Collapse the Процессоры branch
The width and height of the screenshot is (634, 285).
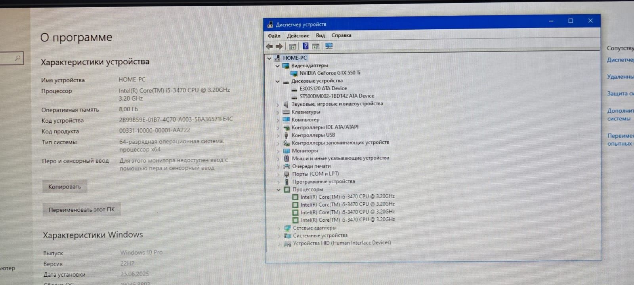coord(279,190)
